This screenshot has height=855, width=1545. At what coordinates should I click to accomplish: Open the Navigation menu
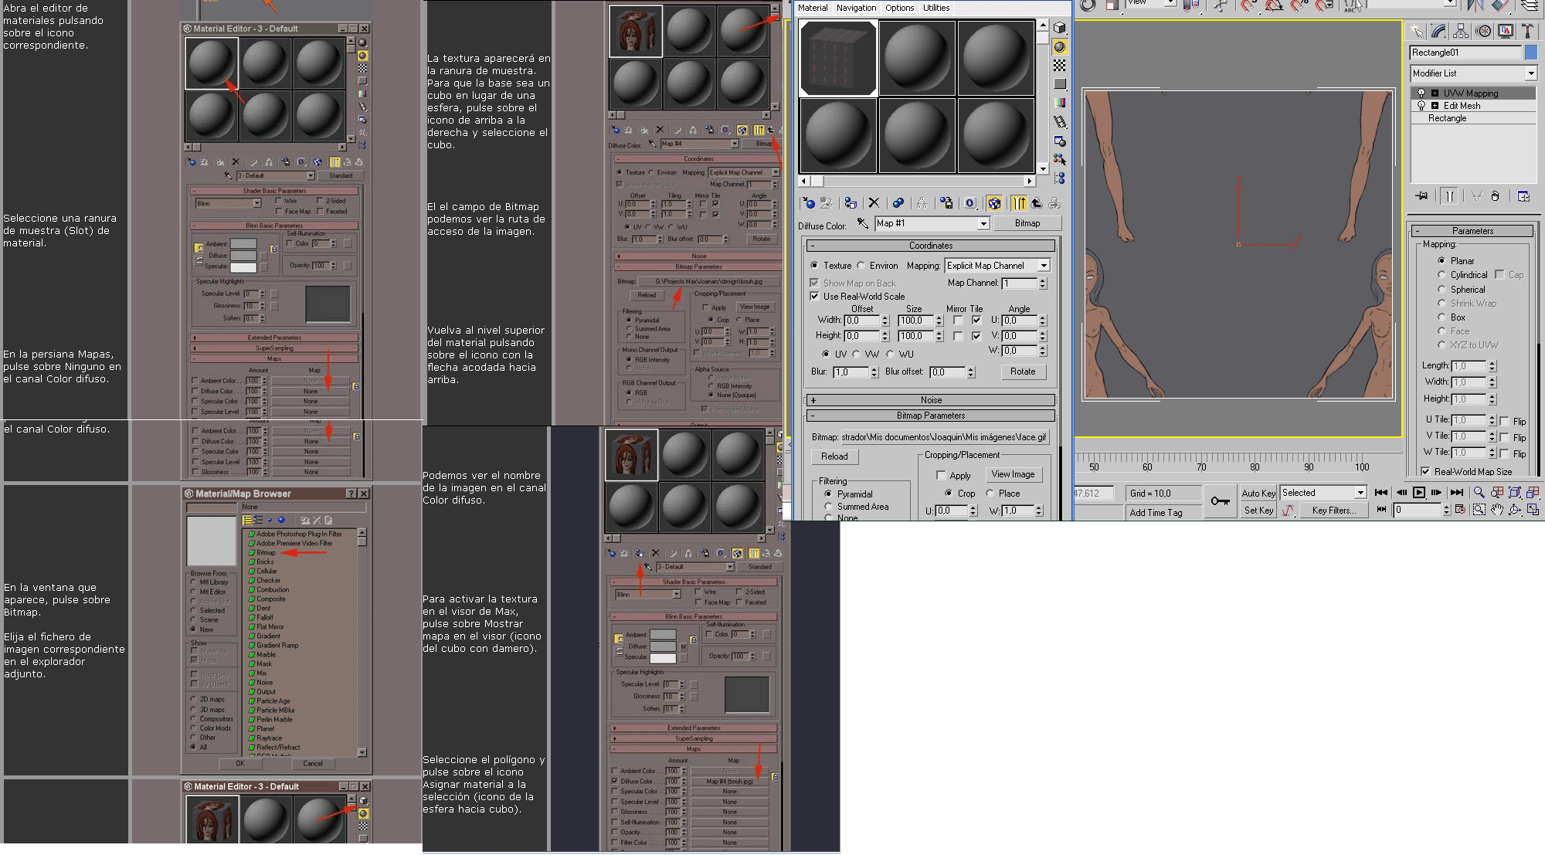coord(856,8)
